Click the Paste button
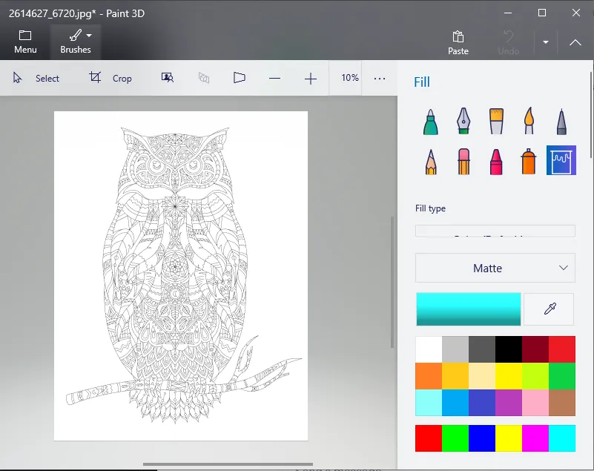This screenshot has height=471, width=594. click(458, 42)
